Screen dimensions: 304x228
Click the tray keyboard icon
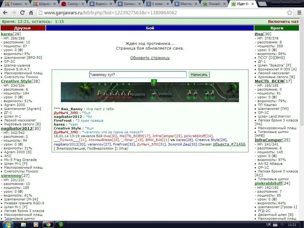coord(275,225)
